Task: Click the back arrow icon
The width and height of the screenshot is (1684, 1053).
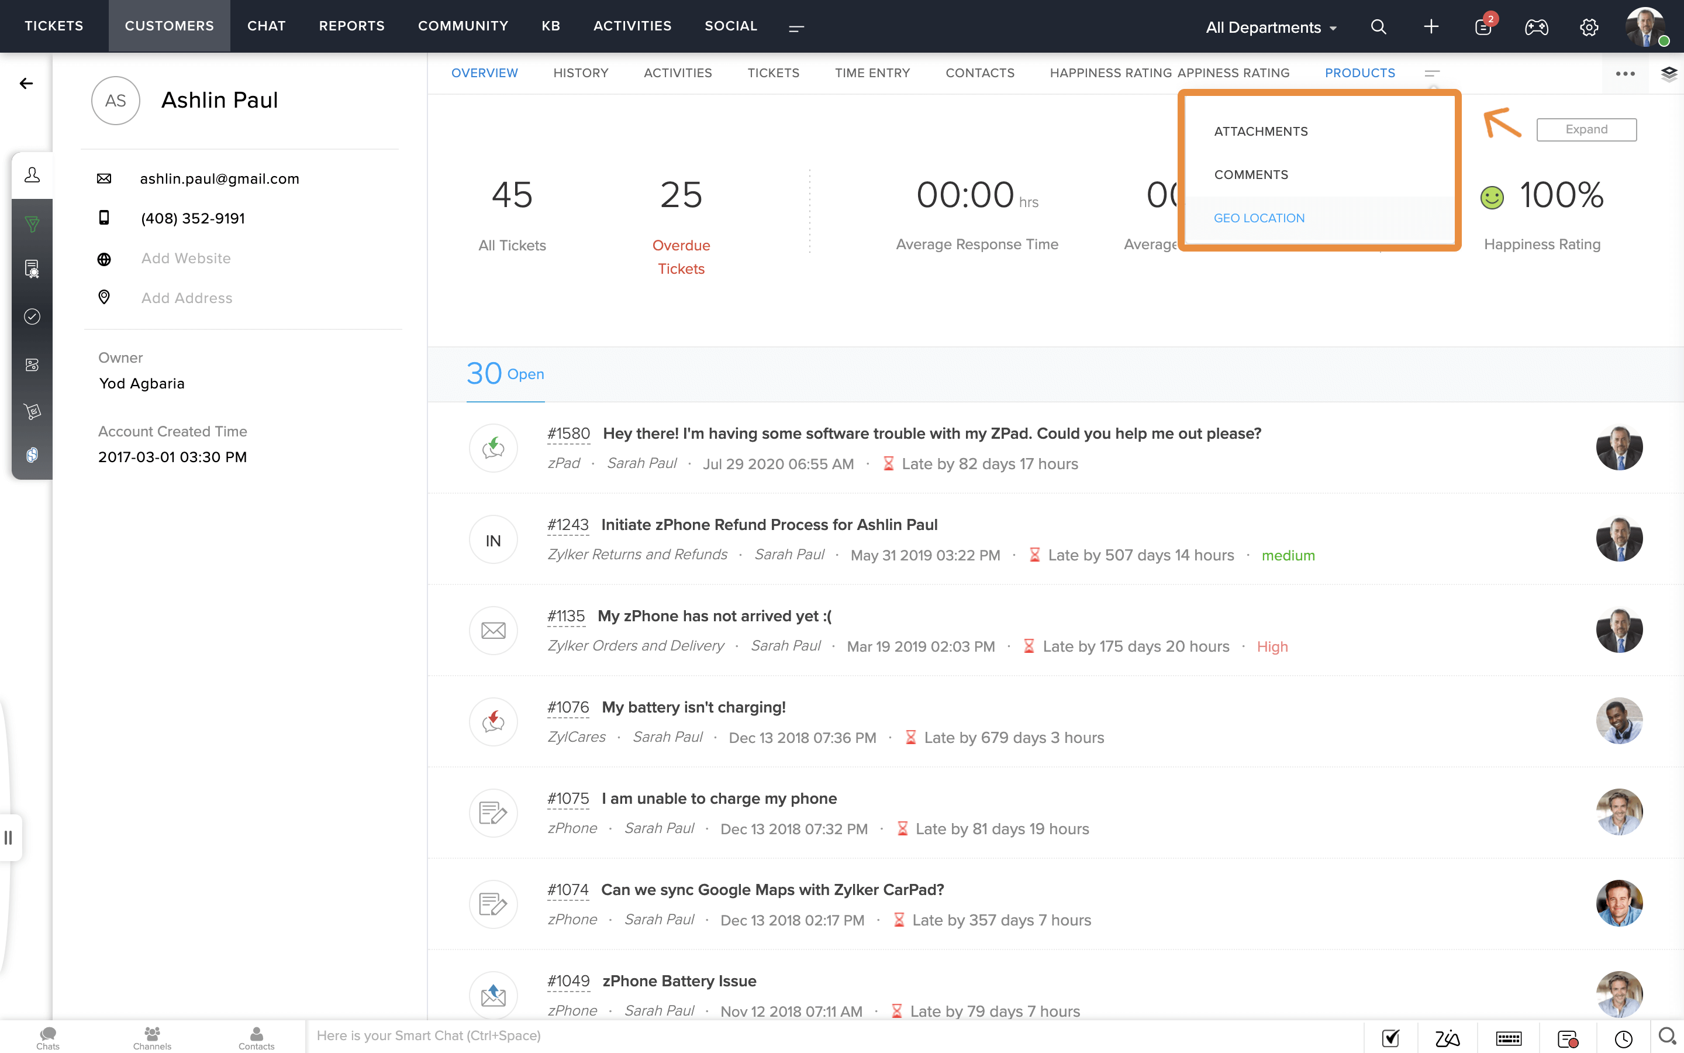Action: coord(26,84)
